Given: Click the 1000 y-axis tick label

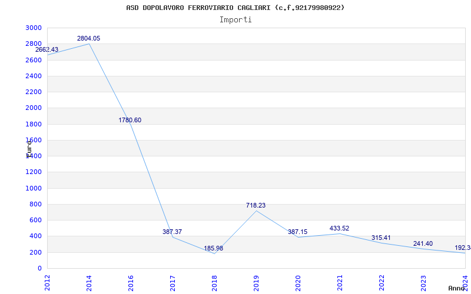Looking at the screenshot, I should tap(34, 188).
